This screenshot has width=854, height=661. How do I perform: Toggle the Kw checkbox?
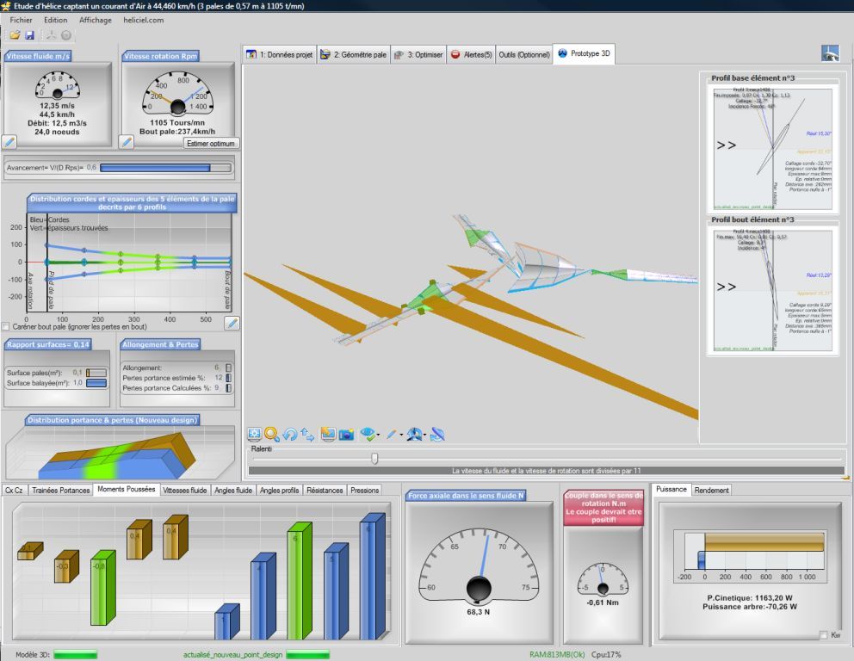click(824, 635)
